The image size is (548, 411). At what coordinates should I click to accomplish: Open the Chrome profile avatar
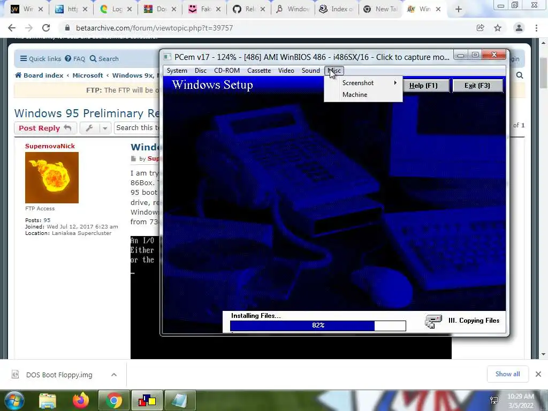519,28
